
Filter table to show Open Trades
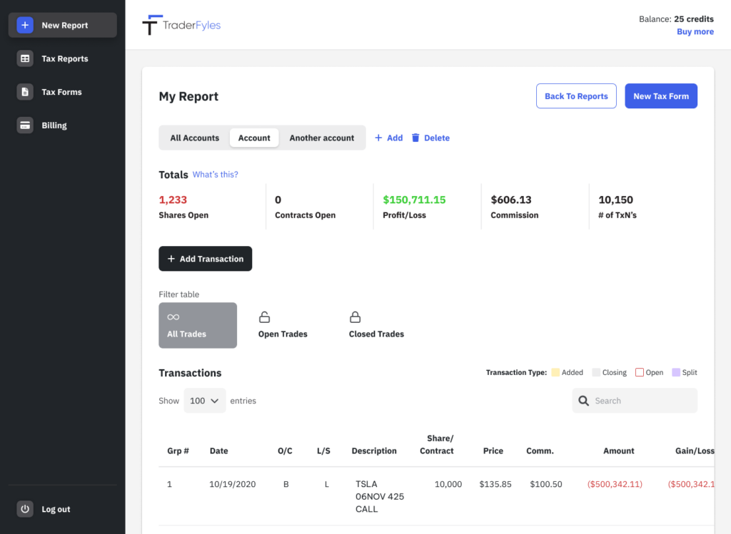(282, 325)
